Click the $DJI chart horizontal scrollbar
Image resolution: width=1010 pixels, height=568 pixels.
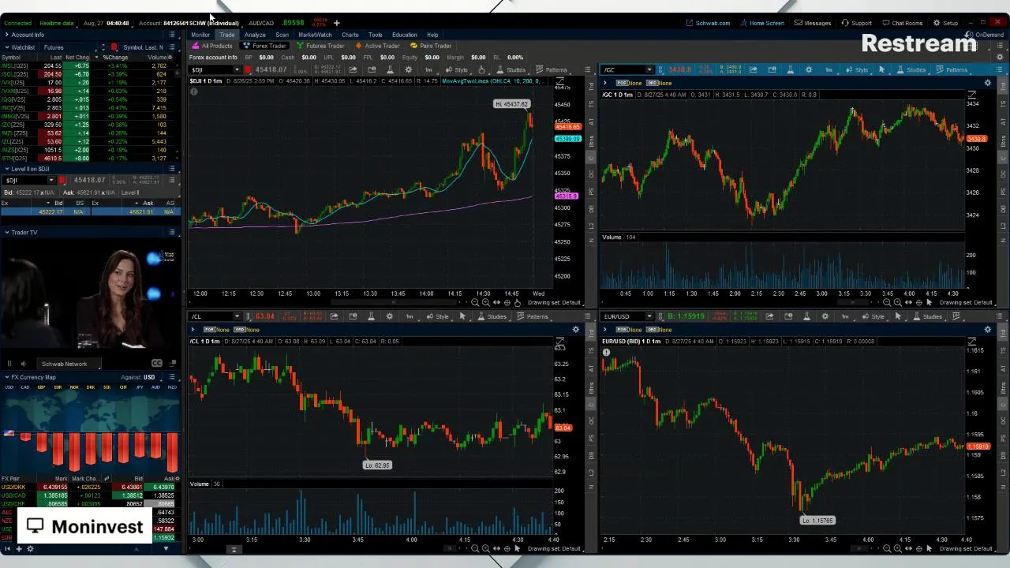tap(394, 302)
